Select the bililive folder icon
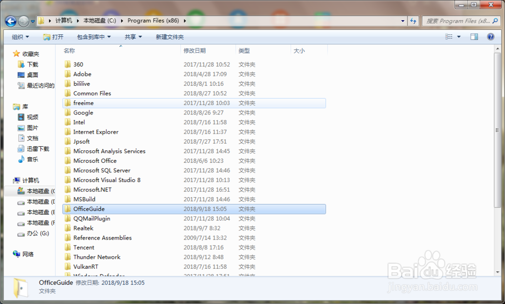505x304 pixels. 68,84
